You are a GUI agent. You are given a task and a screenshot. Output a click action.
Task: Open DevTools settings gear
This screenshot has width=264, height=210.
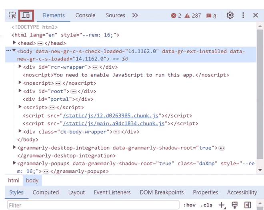(x=230, y=15)
